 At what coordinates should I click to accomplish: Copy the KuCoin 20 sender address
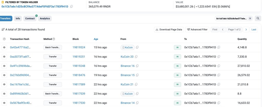[136, 57]
